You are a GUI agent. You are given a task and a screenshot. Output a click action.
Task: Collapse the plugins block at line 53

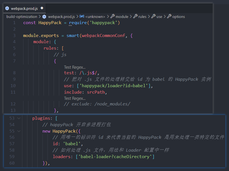[x=19, y=118]
